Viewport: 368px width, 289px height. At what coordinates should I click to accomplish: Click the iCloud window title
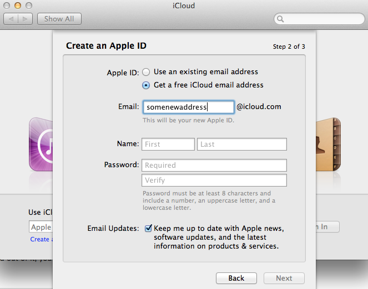point(184,6)
